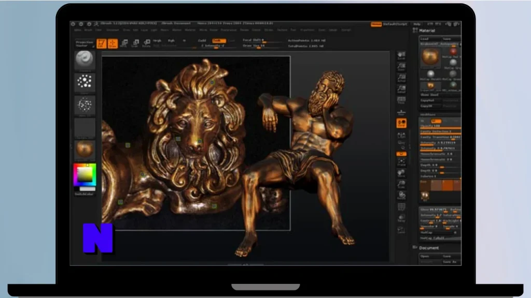
Task: Toggle the PolyF grid icon
Action: (x=401, y=207)
